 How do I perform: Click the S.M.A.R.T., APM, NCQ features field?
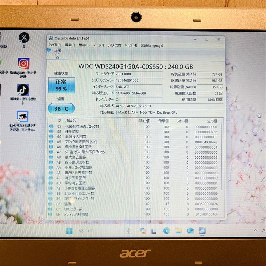click(169, 112)
